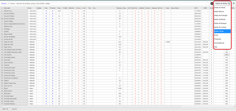Click the Ativo column header
Screen dimensions: 236x111
pyautogui.click(x=46, y=8)
